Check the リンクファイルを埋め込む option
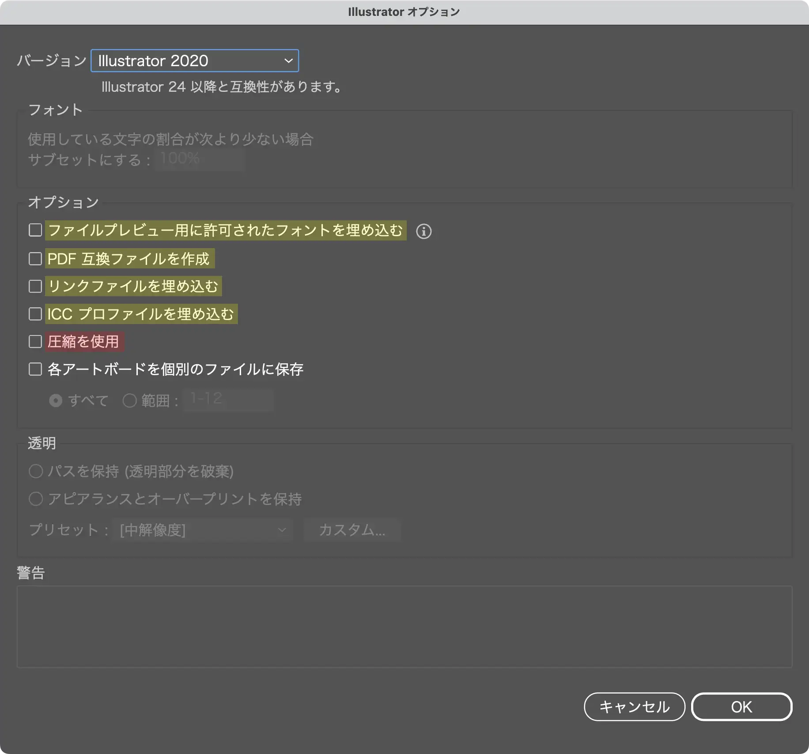 point(35,286)
